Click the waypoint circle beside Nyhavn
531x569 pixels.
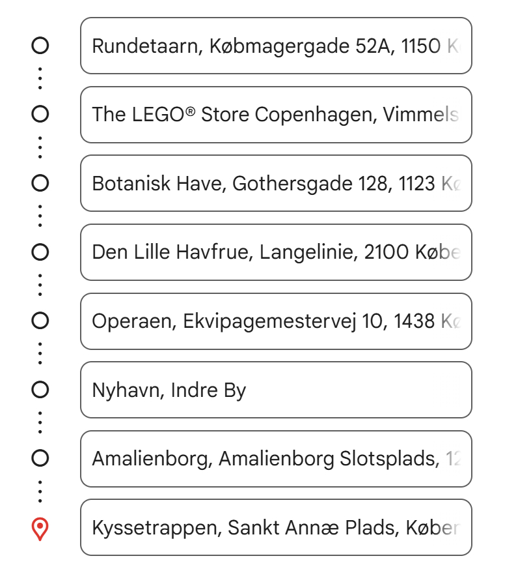tap(40, 390)
